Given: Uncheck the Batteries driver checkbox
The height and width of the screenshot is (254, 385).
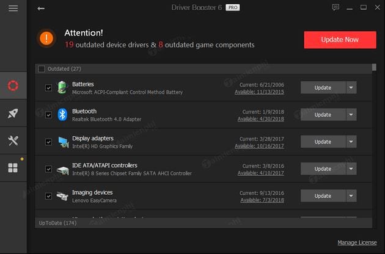Looking at the screenshot, I should [48, 87].
